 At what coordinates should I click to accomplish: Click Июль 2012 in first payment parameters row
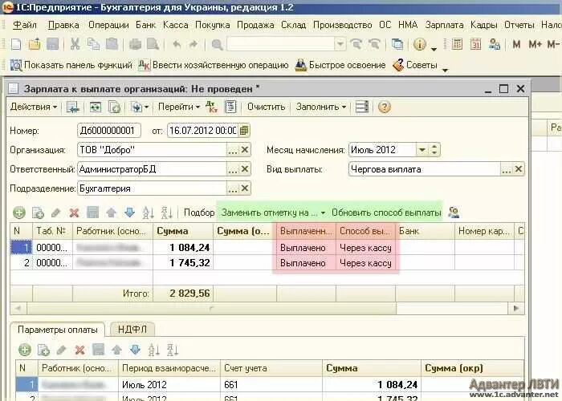pos(169,385)
